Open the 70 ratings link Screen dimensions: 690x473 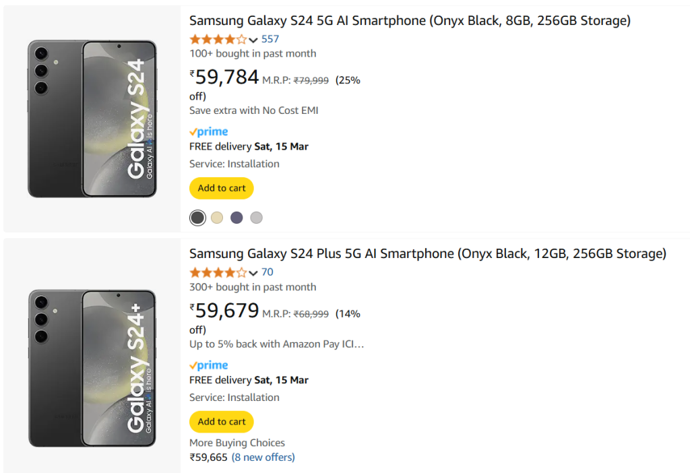pyautogui.click(x=268, y=272)
